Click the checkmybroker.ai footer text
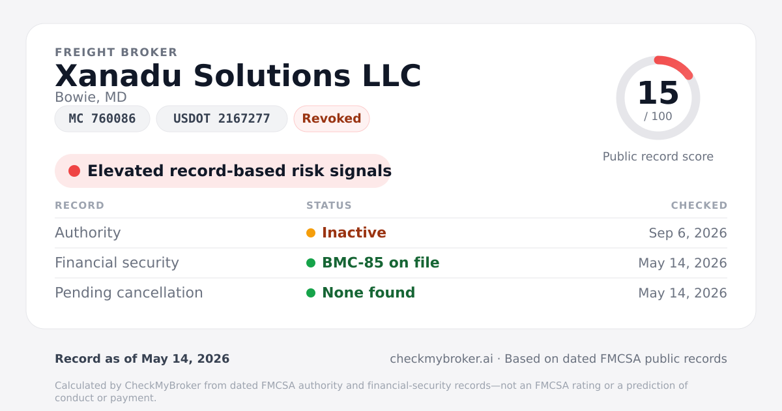 click(x=441, y=359)
